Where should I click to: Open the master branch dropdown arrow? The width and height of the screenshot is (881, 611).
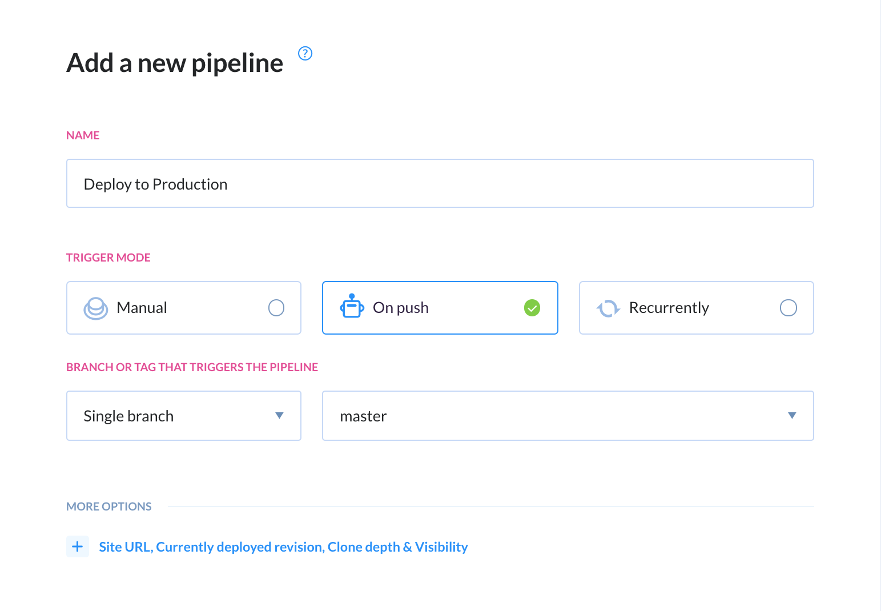792,416
